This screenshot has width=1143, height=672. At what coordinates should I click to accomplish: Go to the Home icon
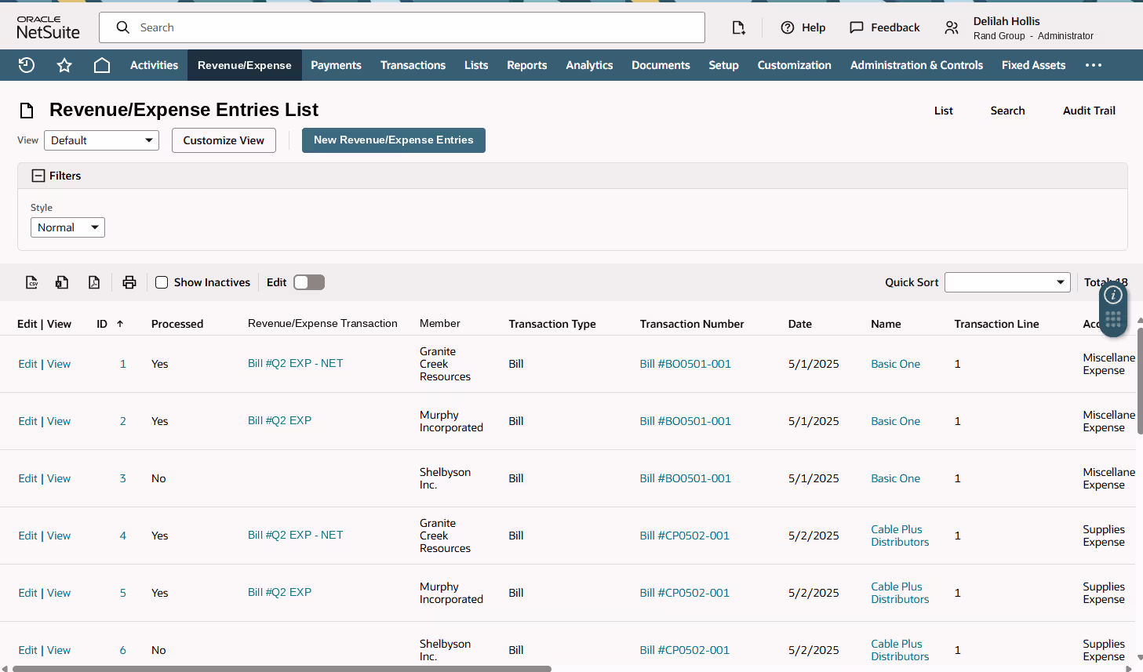tap(102, 65)
